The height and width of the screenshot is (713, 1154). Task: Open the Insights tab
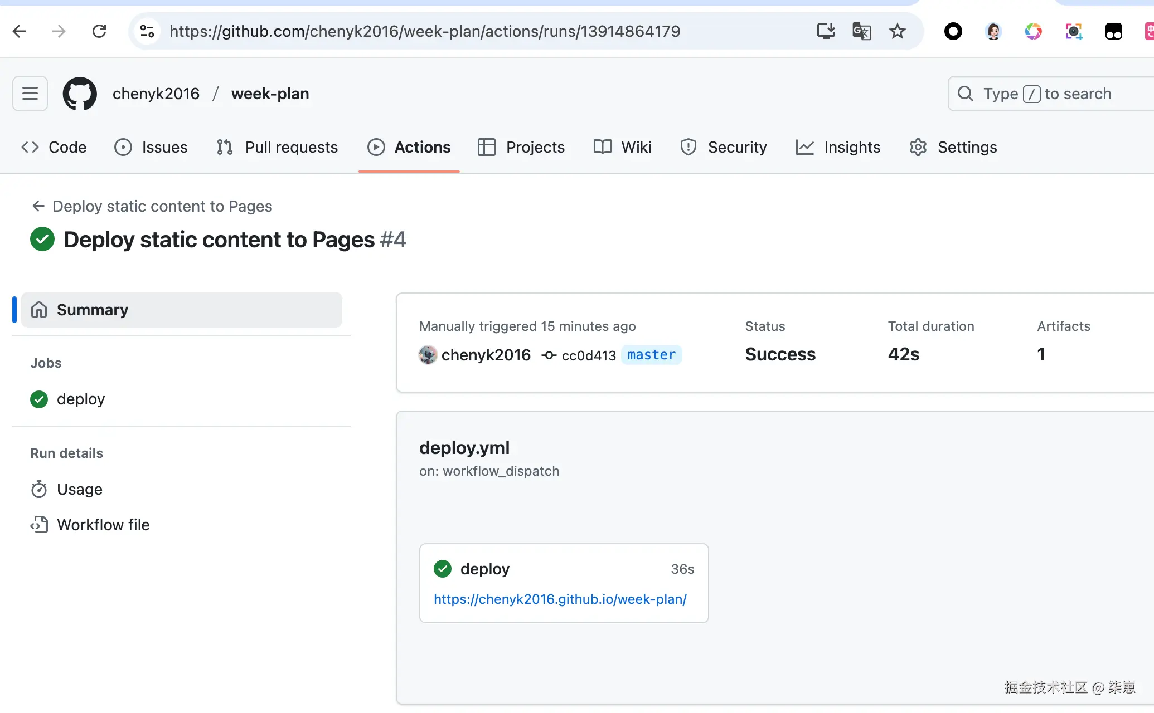(x=838, y=147)
